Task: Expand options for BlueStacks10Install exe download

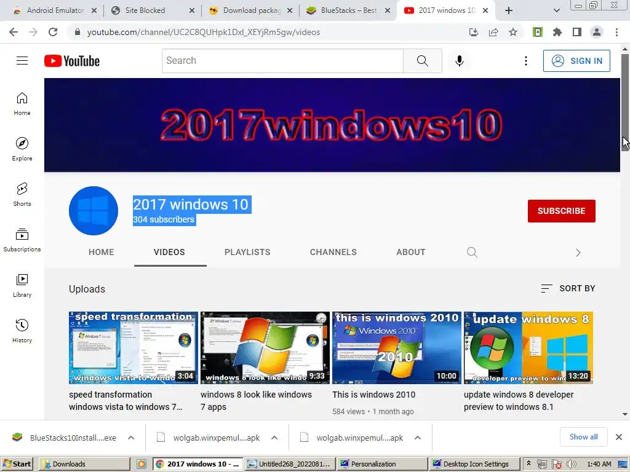Action: point(131,438)
